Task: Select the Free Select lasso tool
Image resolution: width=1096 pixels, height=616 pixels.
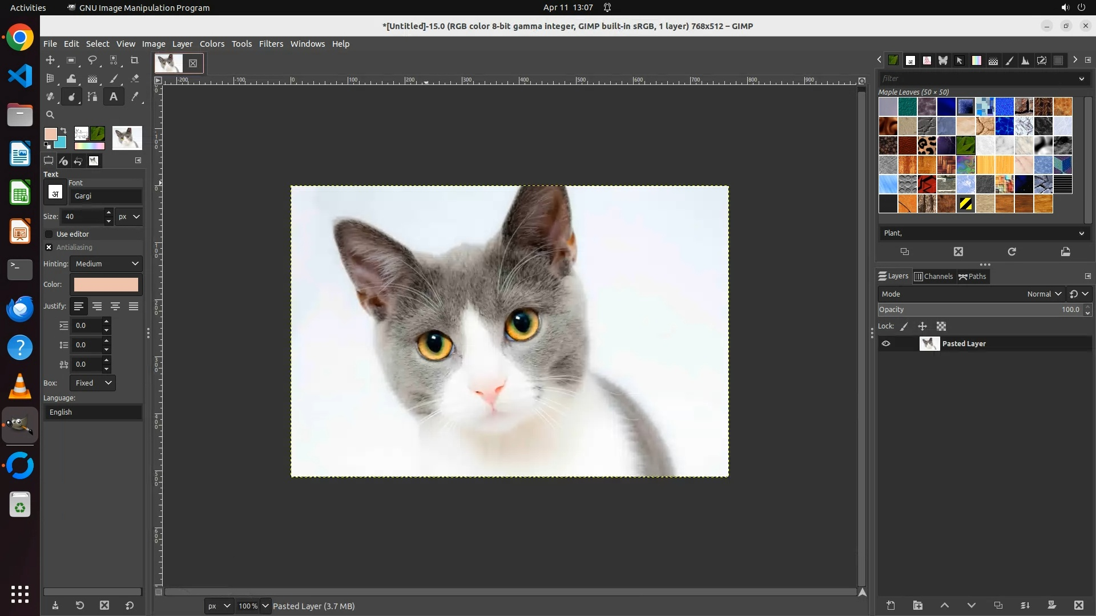Action: [x=92, y=60]
